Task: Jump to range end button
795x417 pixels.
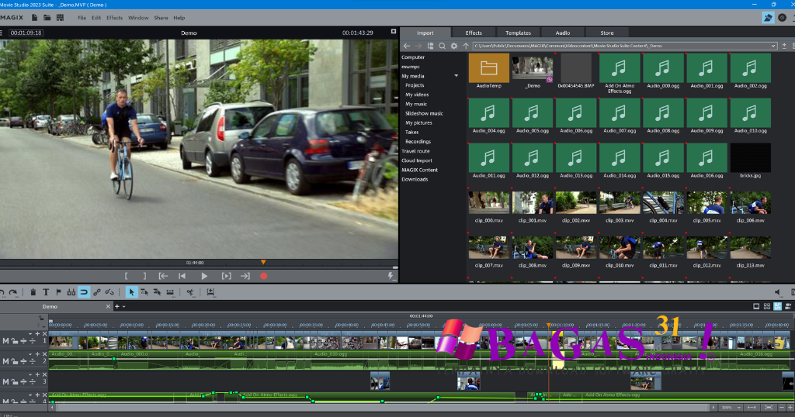Action: click(x=245, y=276)
